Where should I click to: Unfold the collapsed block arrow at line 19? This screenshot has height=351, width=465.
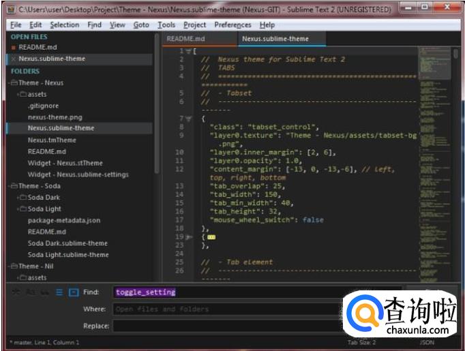click(189, 236)
